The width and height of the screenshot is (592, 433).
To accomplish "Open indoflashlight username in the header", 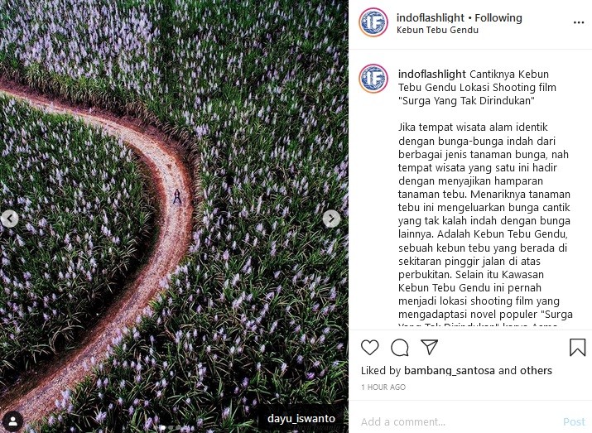I will pos(431,17).
